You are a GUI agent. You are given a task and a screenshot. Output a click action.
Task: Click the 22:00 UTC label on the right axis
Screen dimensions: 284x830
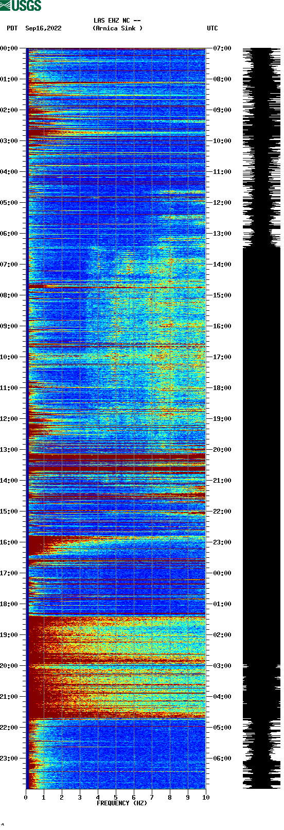pos(222,511)
